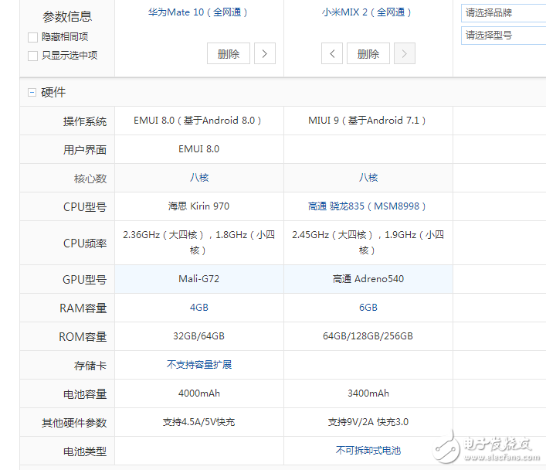
Task: Click the 64GB/128GB/256GB ROM cell
Action: 368,335
